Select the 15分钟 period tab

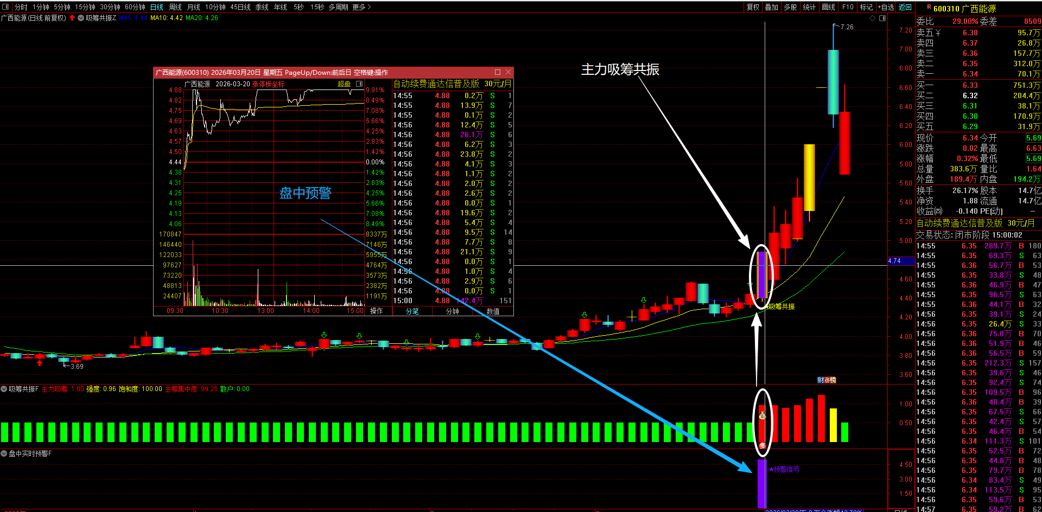pyautogui.click(x=85, y=7)
